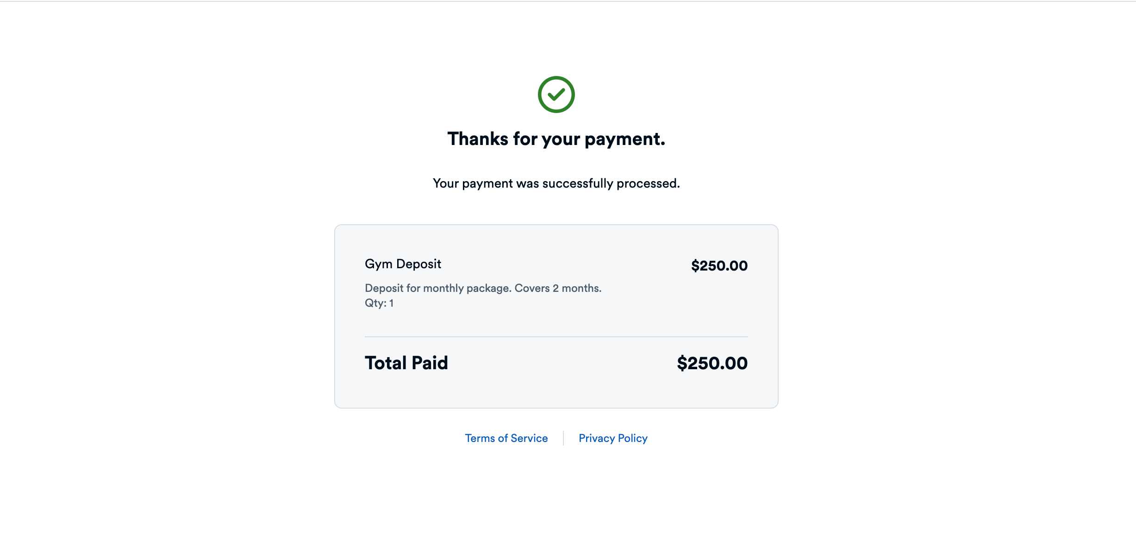Image resolution: width=1136 pixels, height=542 pixels.
Task: Open the Terms of Service link
Action: coord(506,438)
